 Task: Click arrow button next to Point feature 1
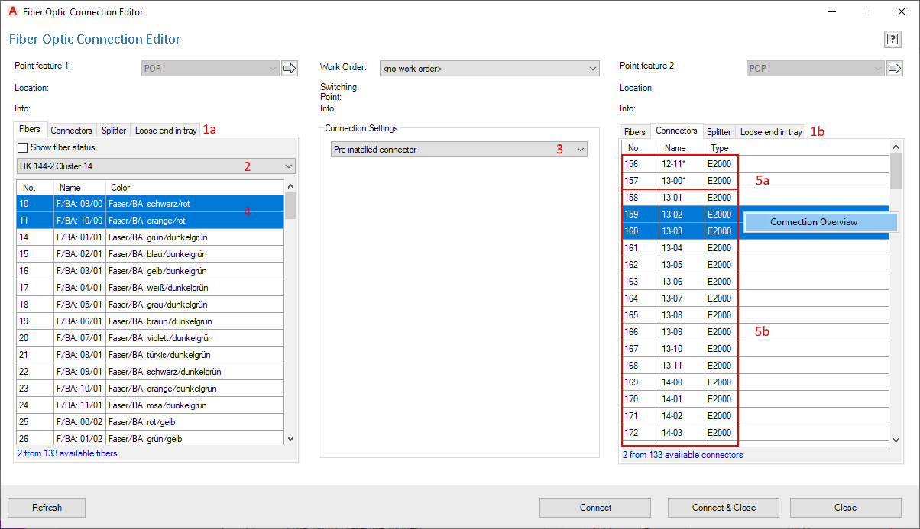click(x=290, y=69)
